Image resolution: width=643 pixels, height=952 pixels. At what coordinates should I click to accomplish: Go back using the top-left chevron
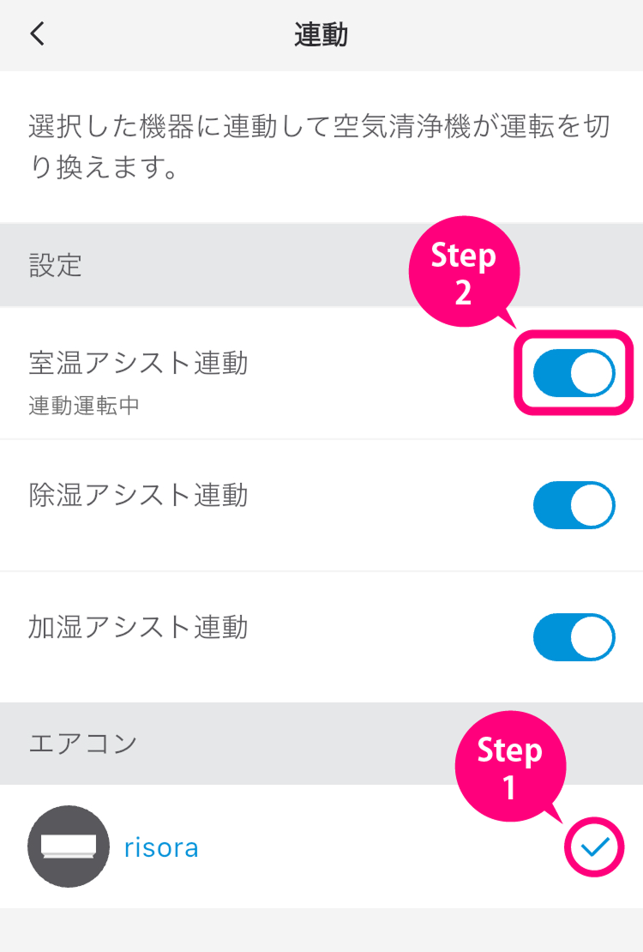click(37, 34)
